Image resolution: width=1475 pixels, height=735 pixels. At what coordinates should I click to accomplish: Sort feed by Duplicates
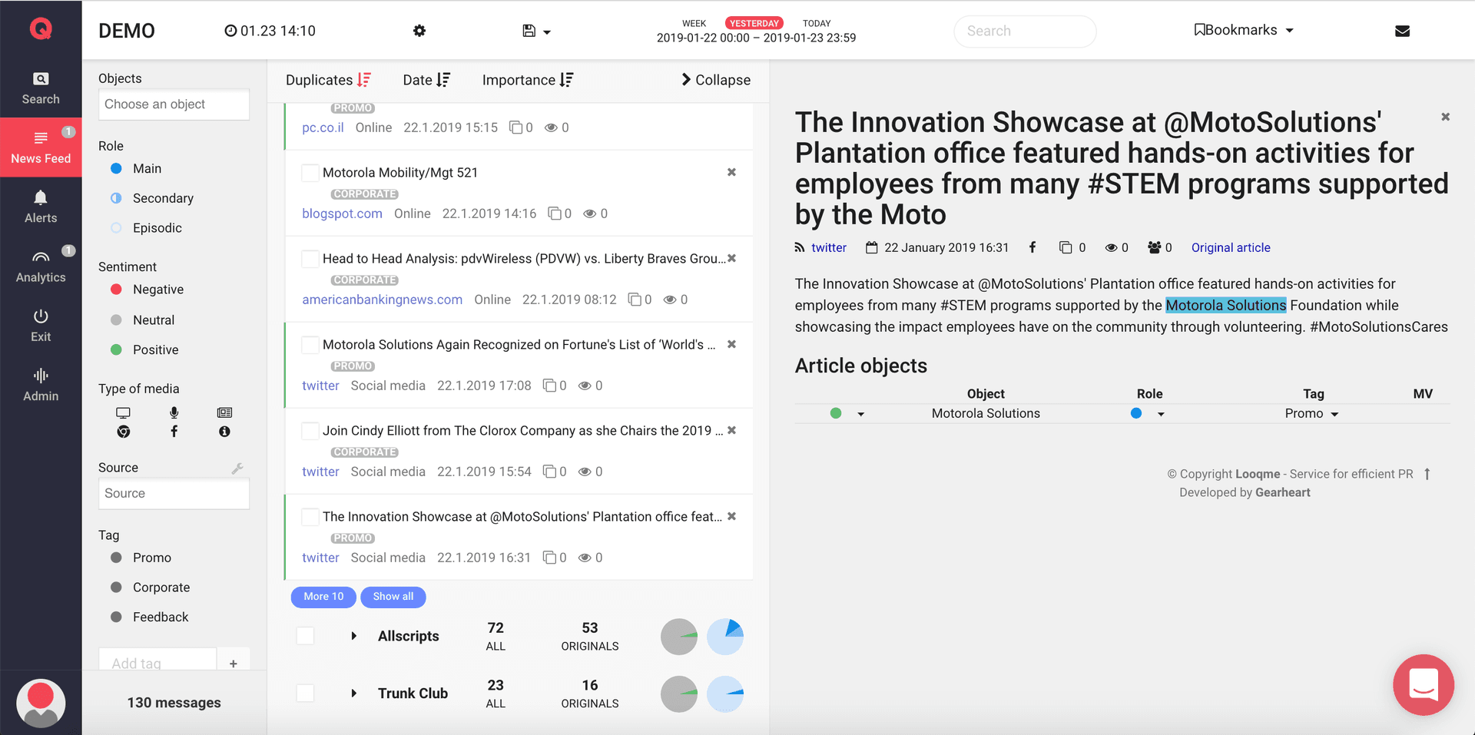point(328,80)
